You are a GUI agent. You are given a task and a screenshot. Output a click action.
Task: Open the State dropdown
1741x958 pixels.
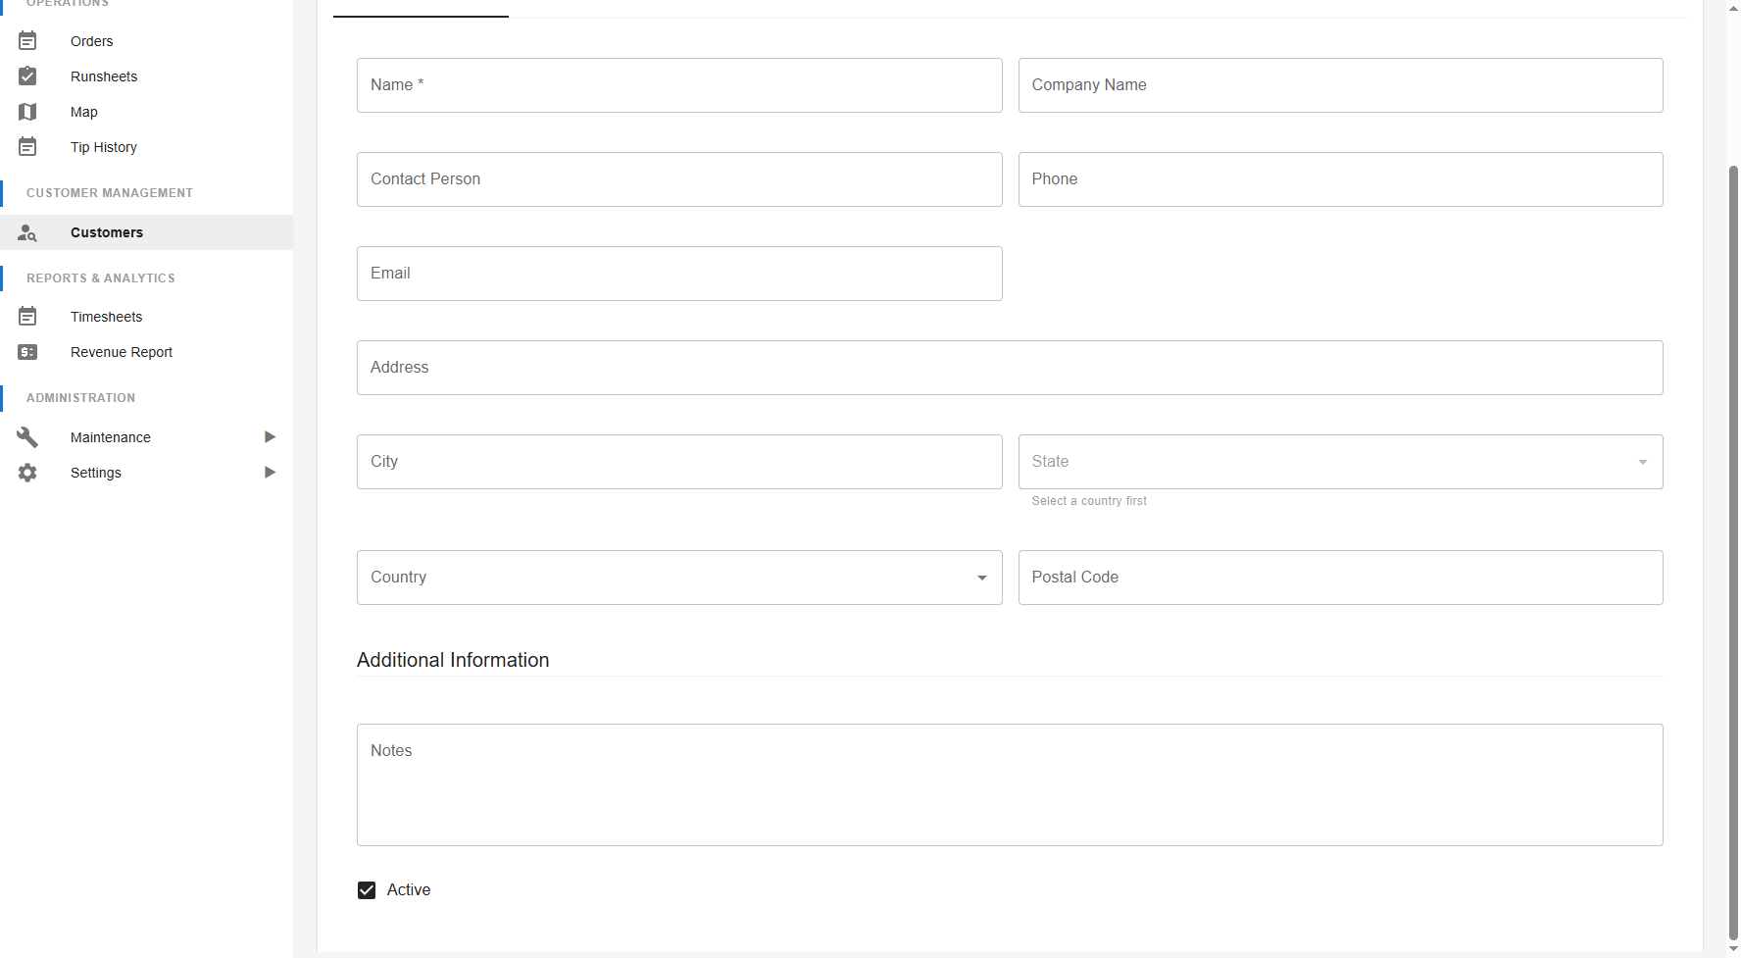pyautogui.click(x=1642, y=461)
